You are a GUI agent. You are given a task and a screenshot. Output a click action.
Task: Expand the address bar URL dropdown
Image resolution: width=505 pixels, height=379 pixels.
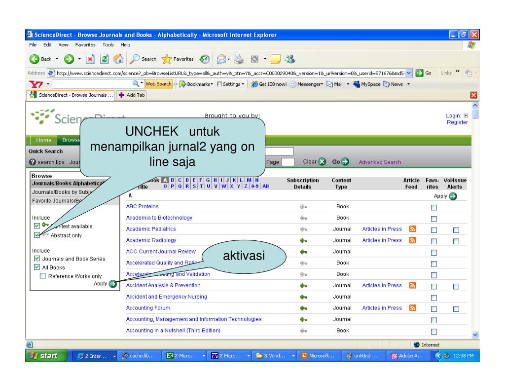tap(408, 73)
